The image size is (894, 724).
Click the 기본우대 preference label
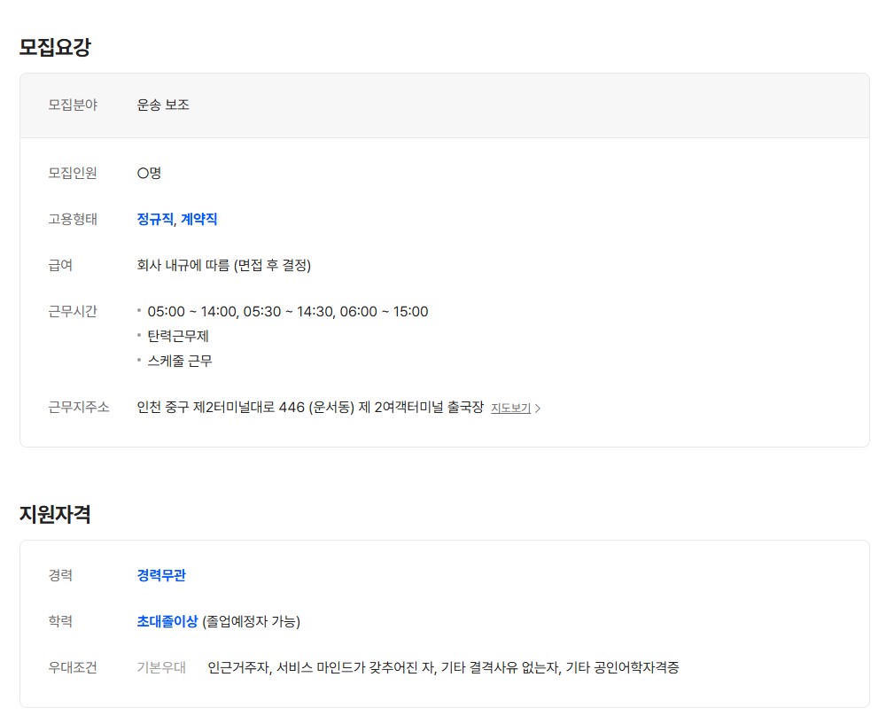coord(161,667)
